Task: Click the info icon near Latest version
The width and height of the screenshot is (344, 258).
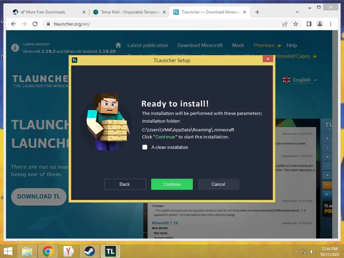Action: (x=15, y=48)
